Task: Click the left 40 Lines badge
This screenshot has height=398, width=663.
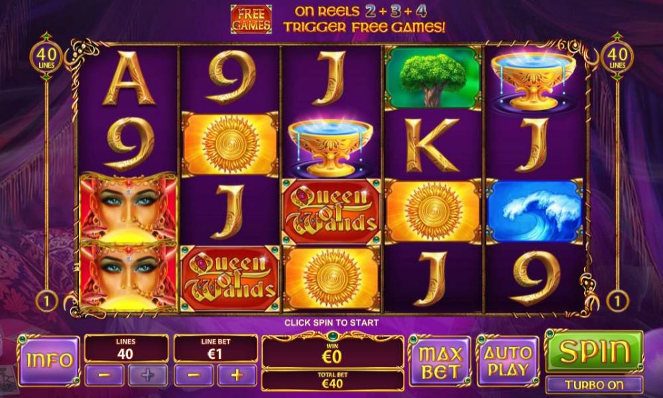Action: coord(46,57)
